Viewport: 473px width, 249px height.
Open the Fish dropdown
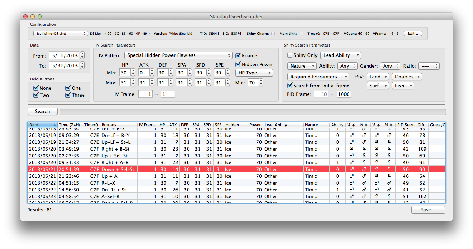(x=403, y=86)
